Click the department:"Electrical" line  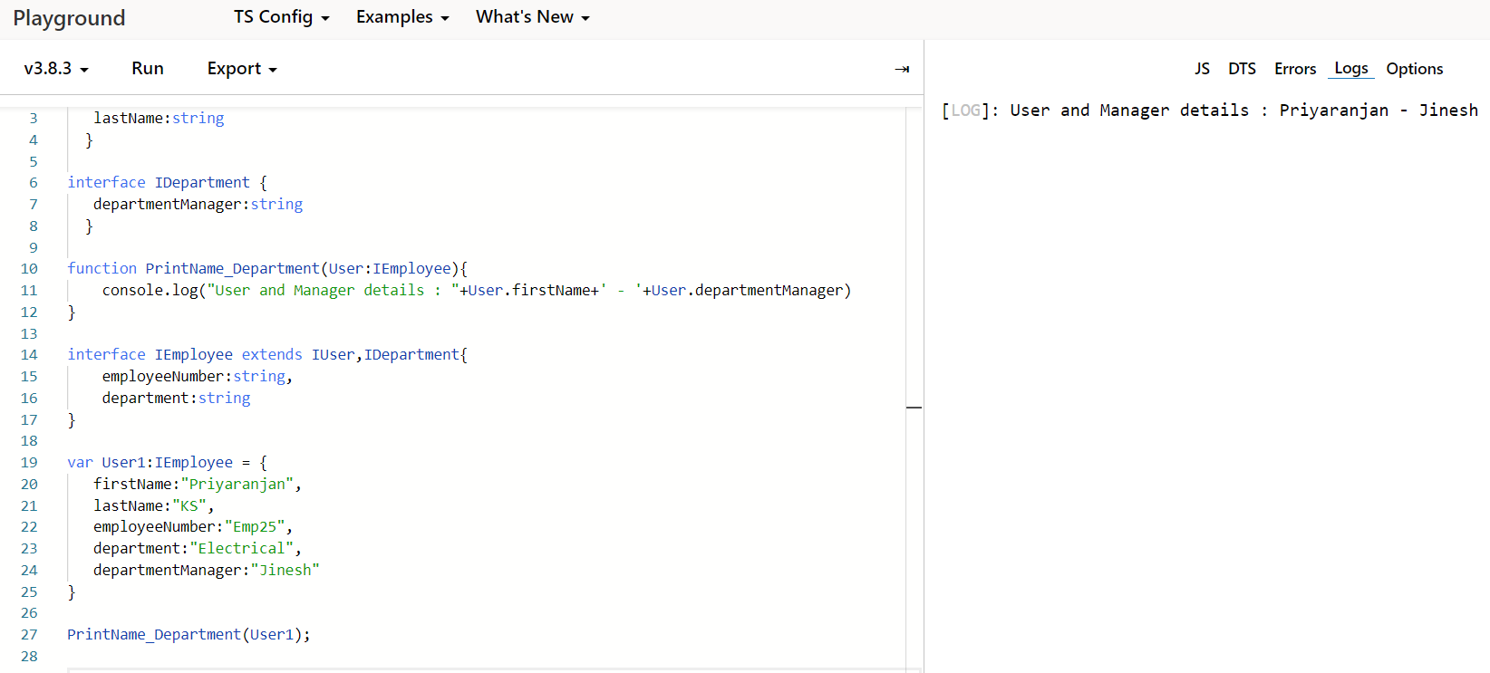pyautogui.click(x=198, y=548)
